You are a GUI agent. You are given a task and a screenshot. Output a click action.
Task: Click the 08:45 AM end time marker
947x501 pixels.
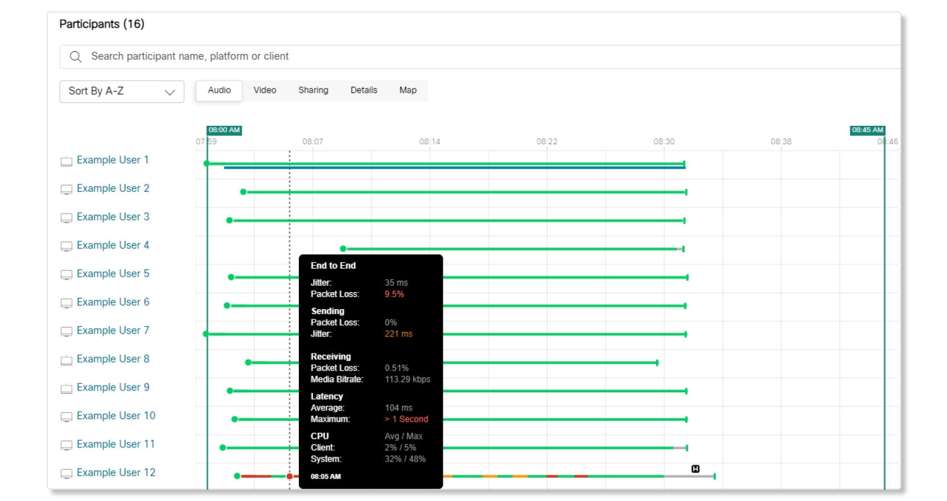pos(867,130)
